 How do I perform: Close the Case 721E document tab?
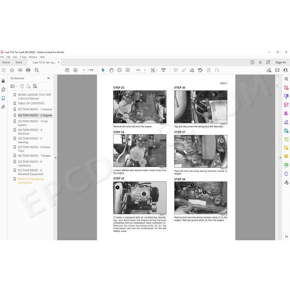point(59,62)
